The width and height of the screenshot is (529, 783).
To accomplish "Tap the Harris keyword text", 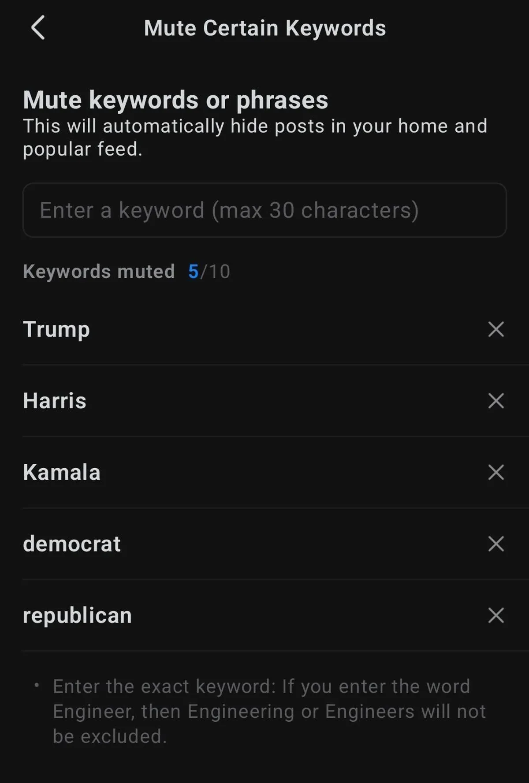I will pyautogui.click(x=55, y=401).
